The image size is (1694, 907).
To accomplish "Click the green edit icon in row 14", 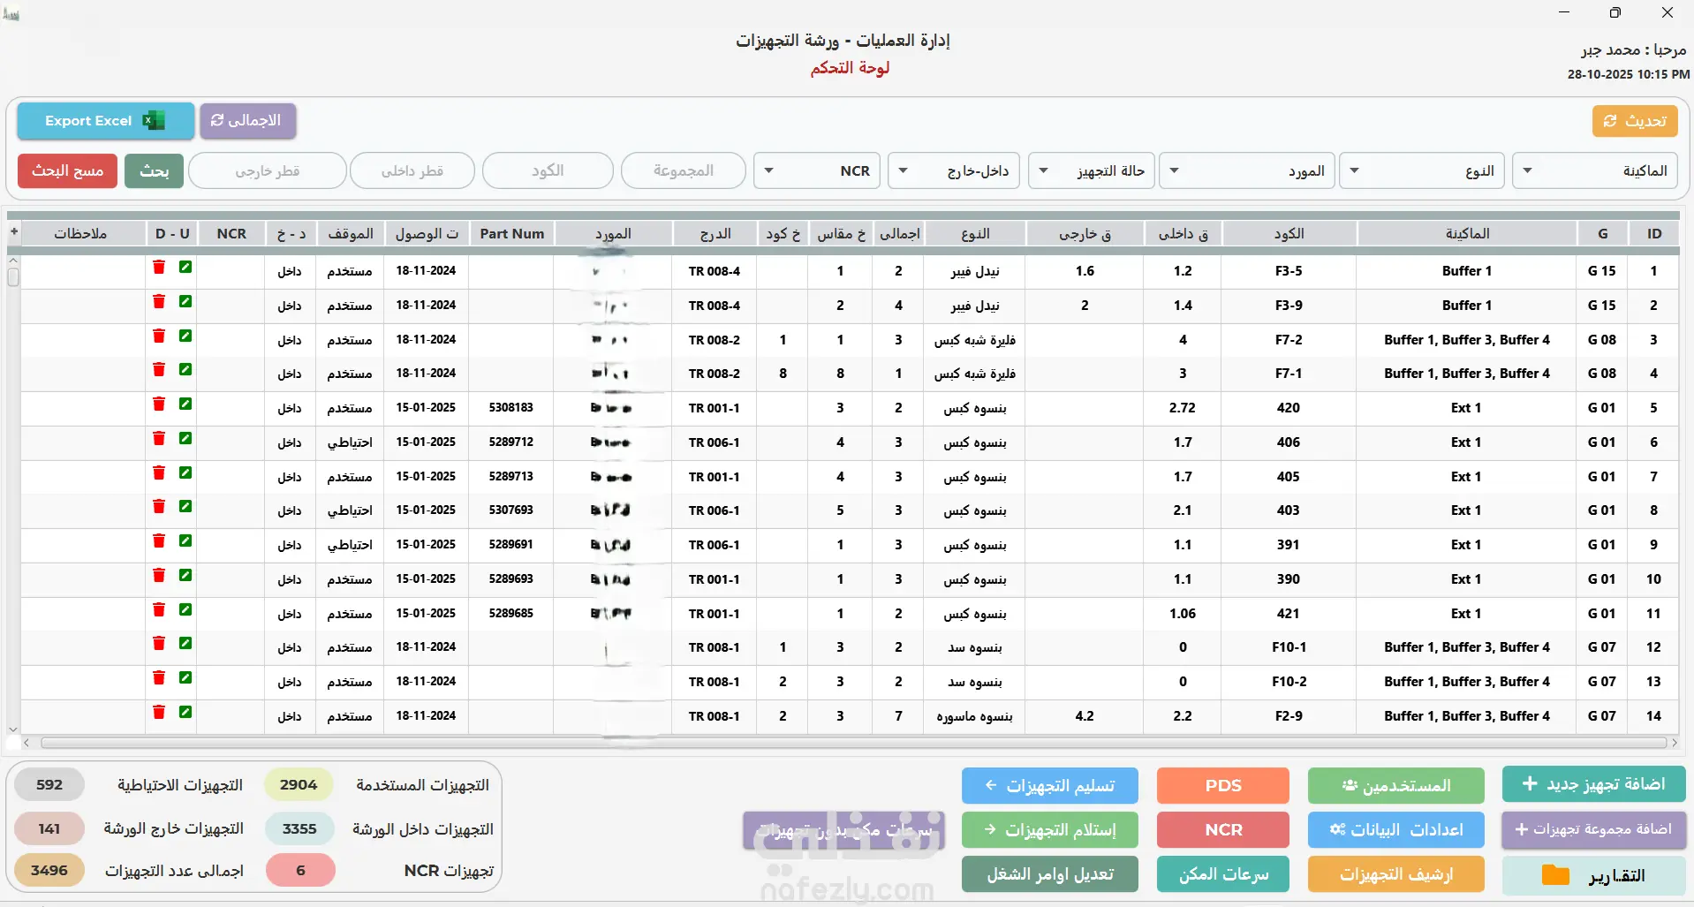I will tap(185, 712).
